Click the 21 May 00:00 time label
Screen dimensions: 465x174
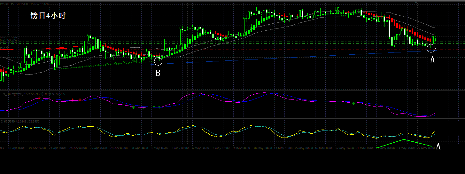tap(365, 148)
